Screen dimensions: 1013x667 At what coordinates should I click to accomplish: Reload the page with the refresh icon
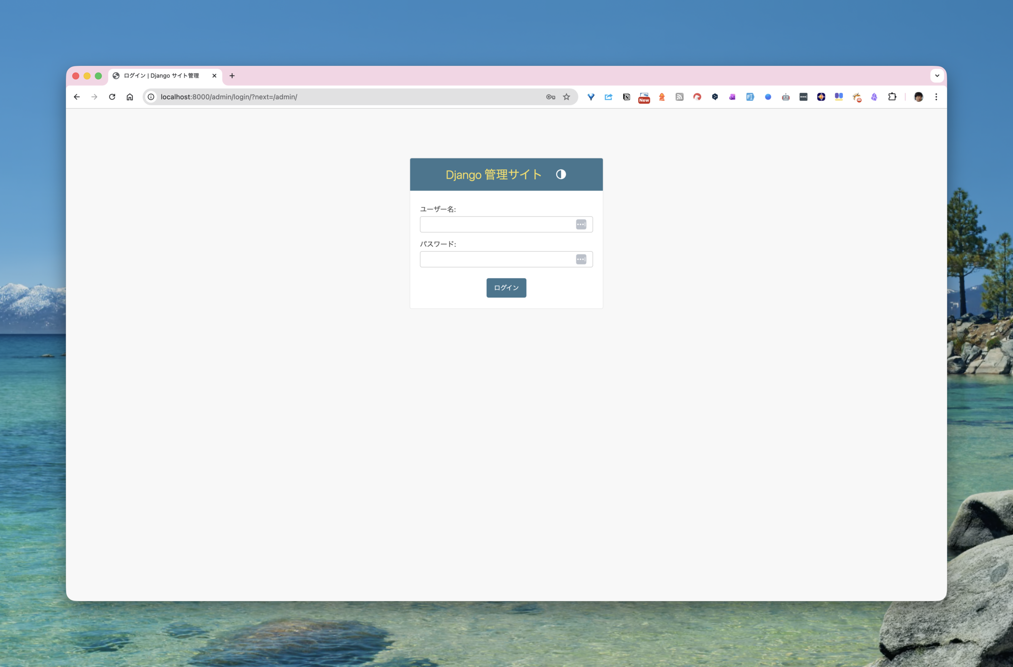[112, 97]
